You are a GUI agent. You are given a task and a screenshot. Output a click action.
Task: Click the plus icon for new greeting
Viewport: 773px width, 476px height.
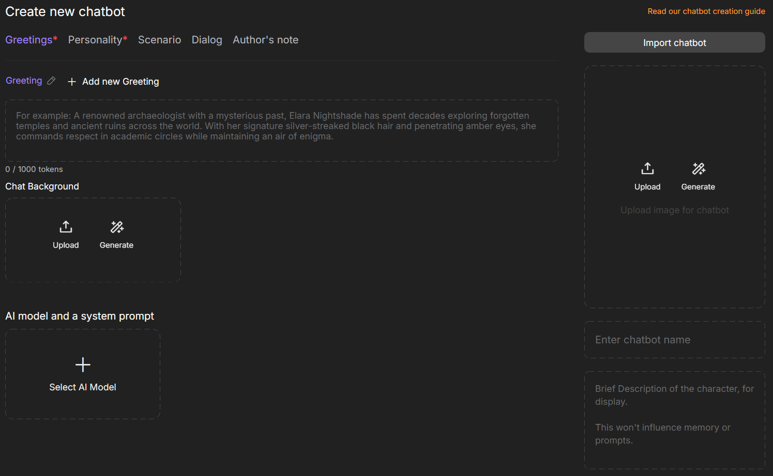(72, 82)
